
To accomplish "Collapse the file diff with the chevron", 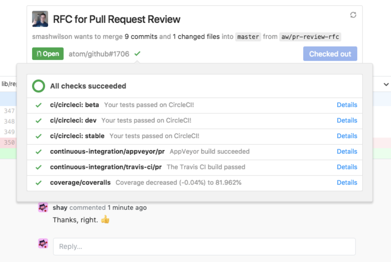I will pos(386,84).
